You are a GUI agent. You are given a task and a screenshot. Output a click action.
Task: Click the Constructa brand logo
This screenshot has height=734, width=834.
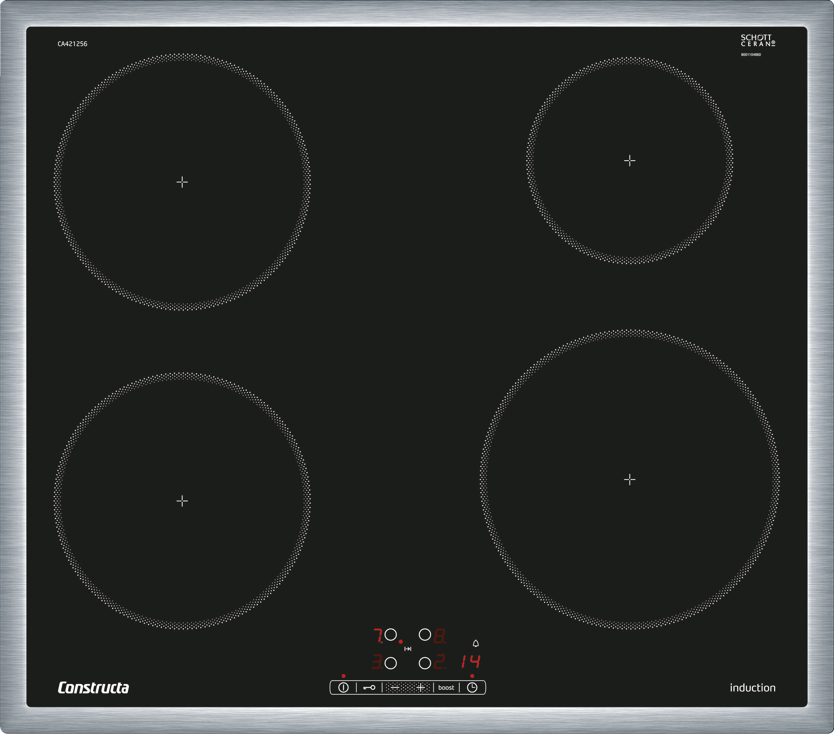(93, 687)
